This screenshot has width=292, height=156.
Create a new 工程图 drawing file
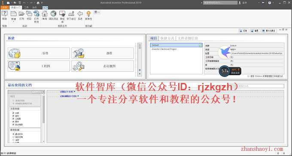[39, 66]
